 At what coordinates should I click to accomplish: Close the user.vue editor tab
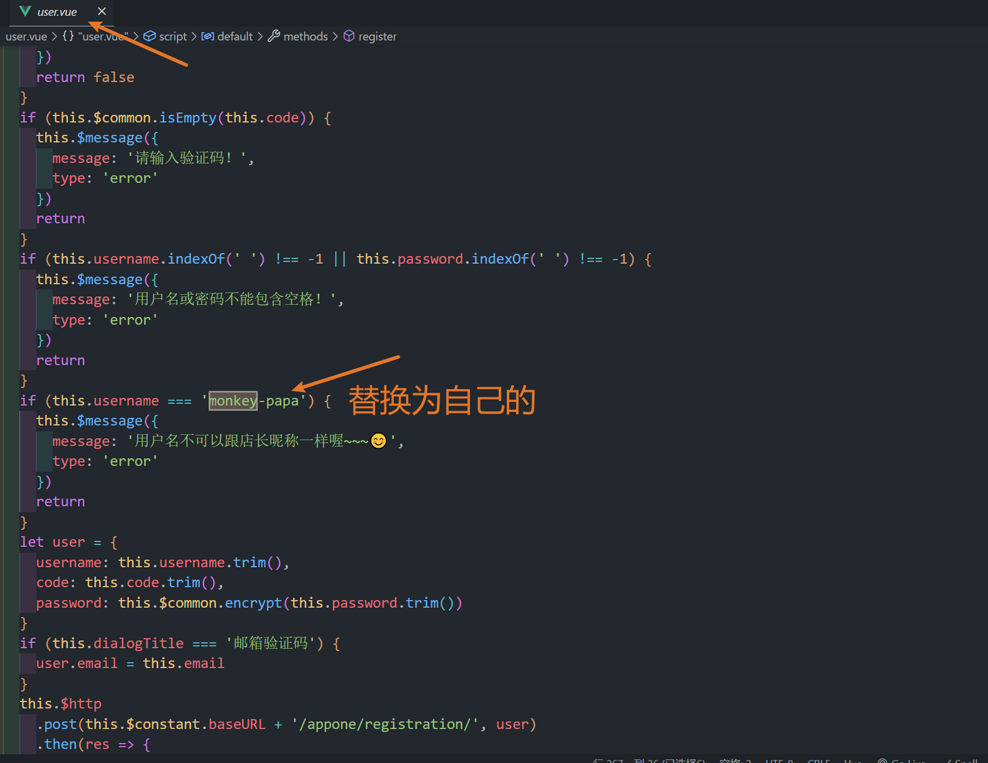point(102,11)
